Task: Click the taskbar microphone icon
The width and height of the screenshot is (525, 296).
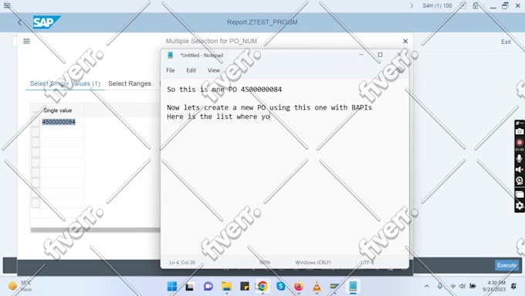Action: [x=440, y=286]
